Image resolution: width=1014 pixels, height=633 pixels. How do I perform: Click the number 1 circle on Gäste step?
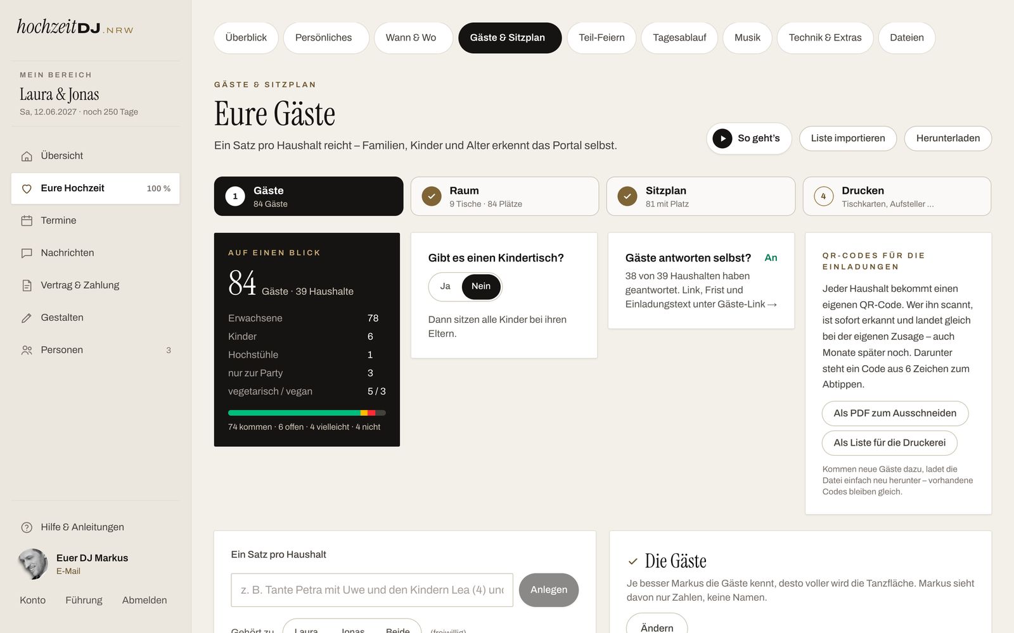tap(235, 196)
